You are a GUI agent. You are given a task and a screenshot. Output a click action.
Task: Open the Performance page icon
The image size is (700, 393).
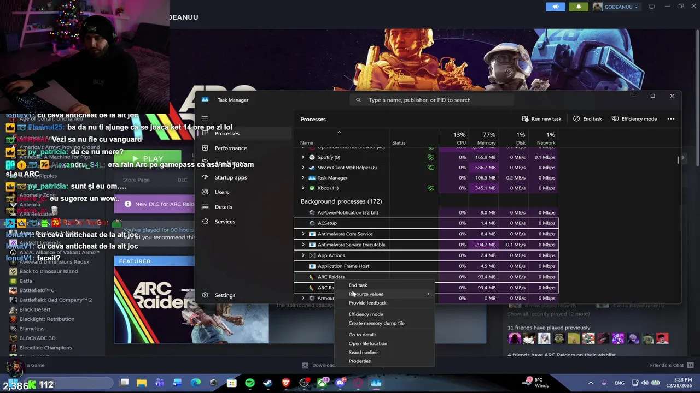click(x=205, y=148)
